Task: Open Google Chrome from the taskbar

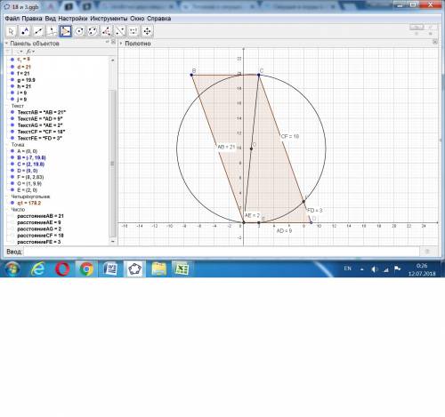Action: tap(86, 269)
